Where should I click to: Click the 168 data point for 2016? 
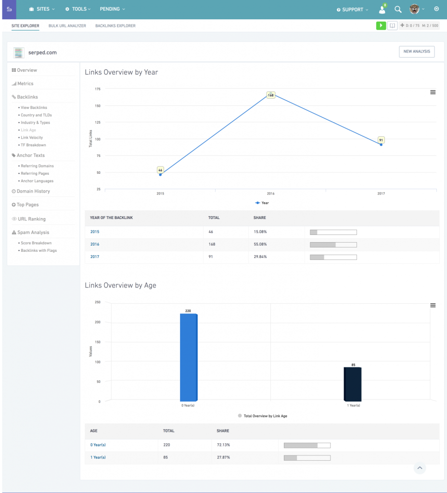point(270,95)
